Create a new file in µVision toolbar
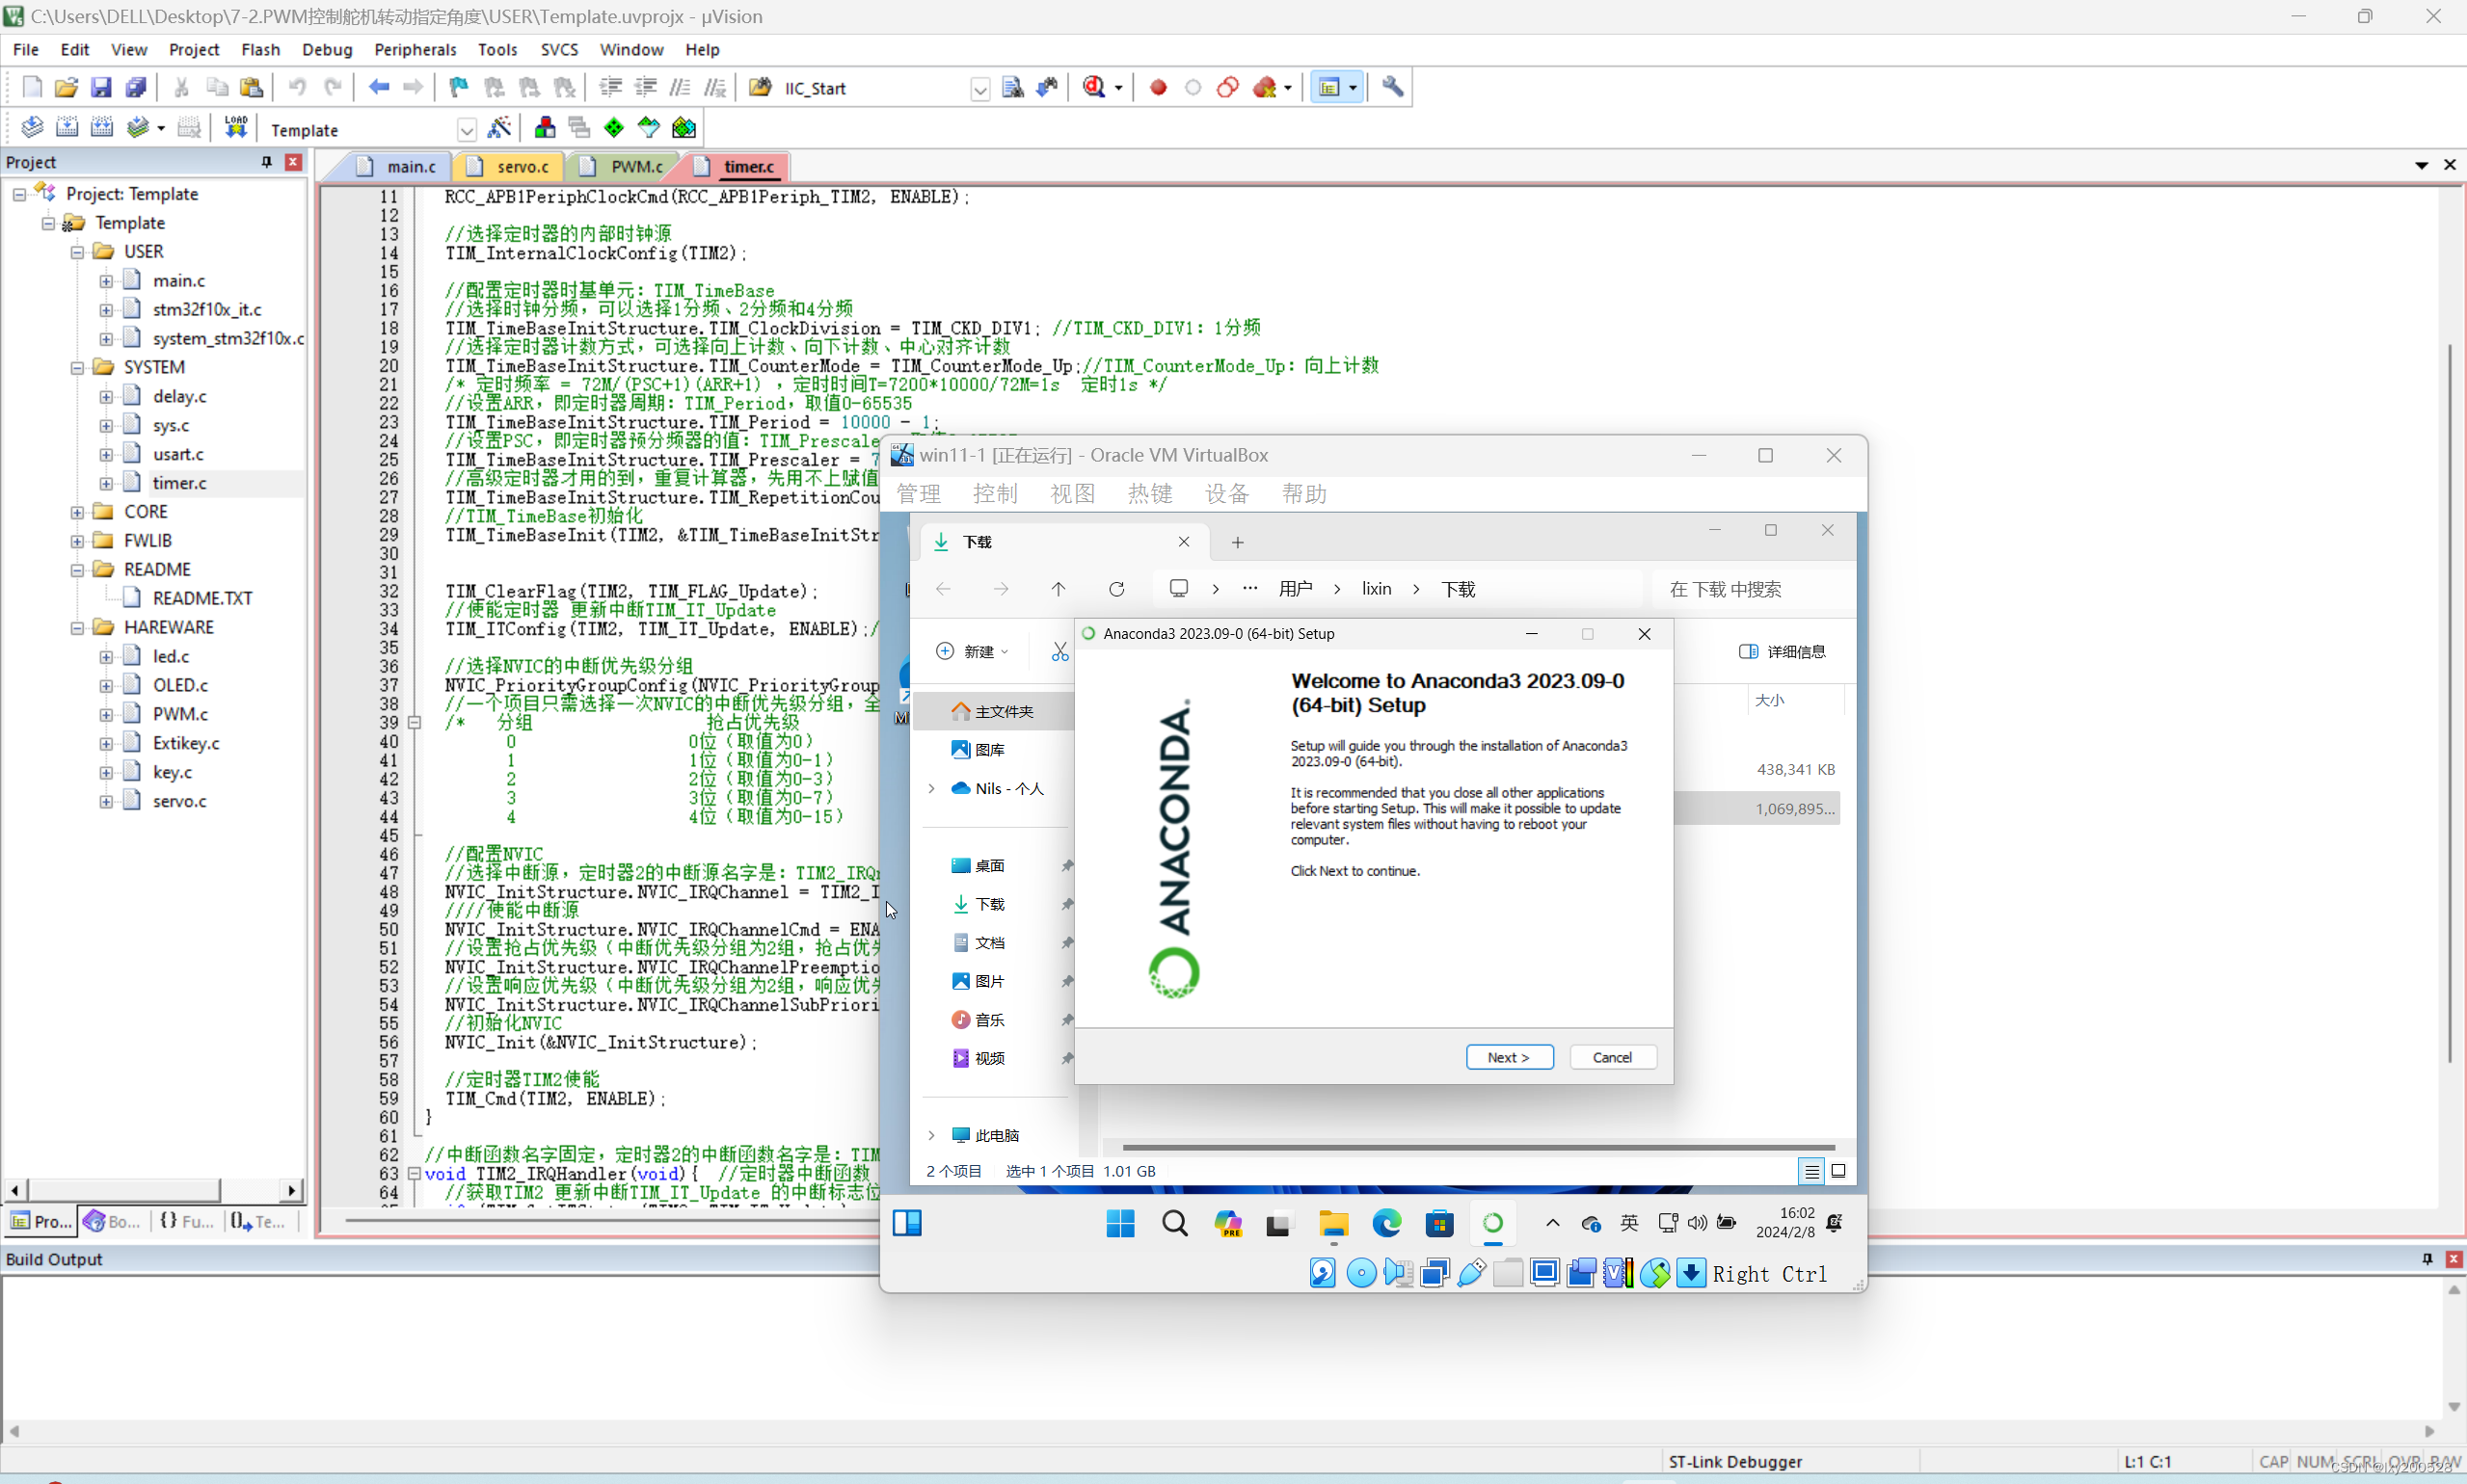The image size is (2467, 1484). 32,88
